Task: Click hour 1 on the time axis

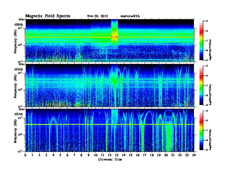Action: point(32,155)
